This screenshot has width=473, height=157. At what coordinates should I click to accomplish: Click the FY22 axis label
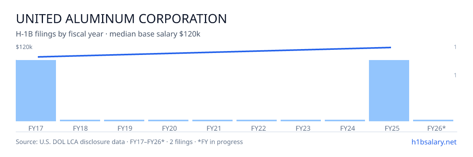tap(257, 128)
